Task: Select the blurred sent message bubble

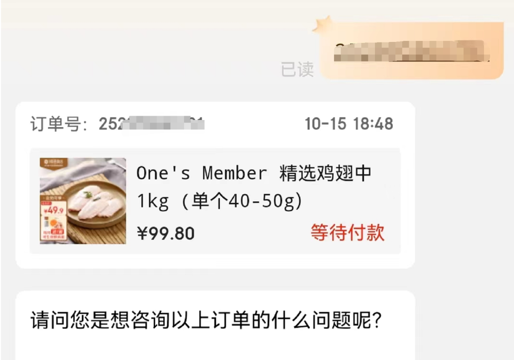Action: click(412, 51)
